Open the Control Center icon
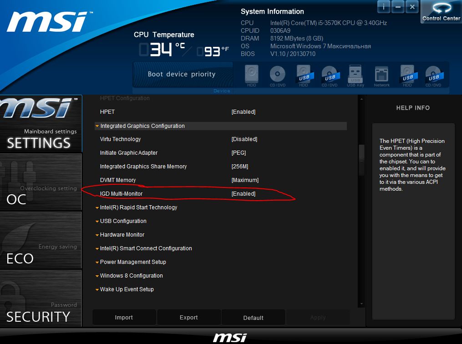Viewport: 462px width, 344px height. point(441,12)
